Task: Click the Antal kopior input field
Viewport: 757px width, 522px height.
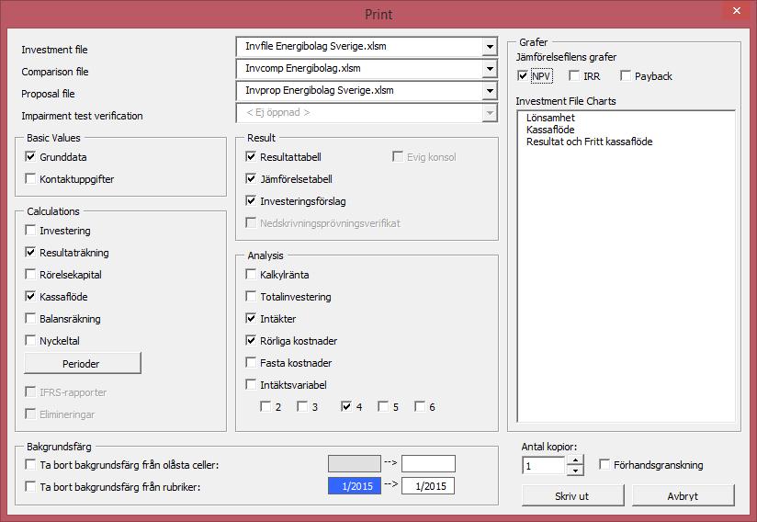Action: click(x=543, y=466)
